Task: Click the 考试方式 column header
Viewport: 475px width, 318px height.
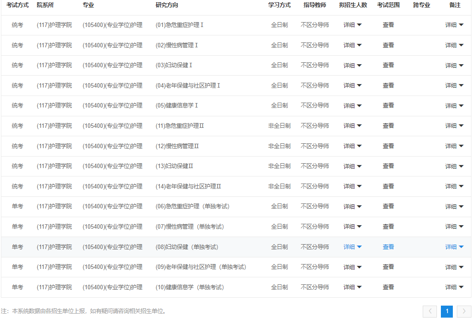Action: [x=18, y=5]
